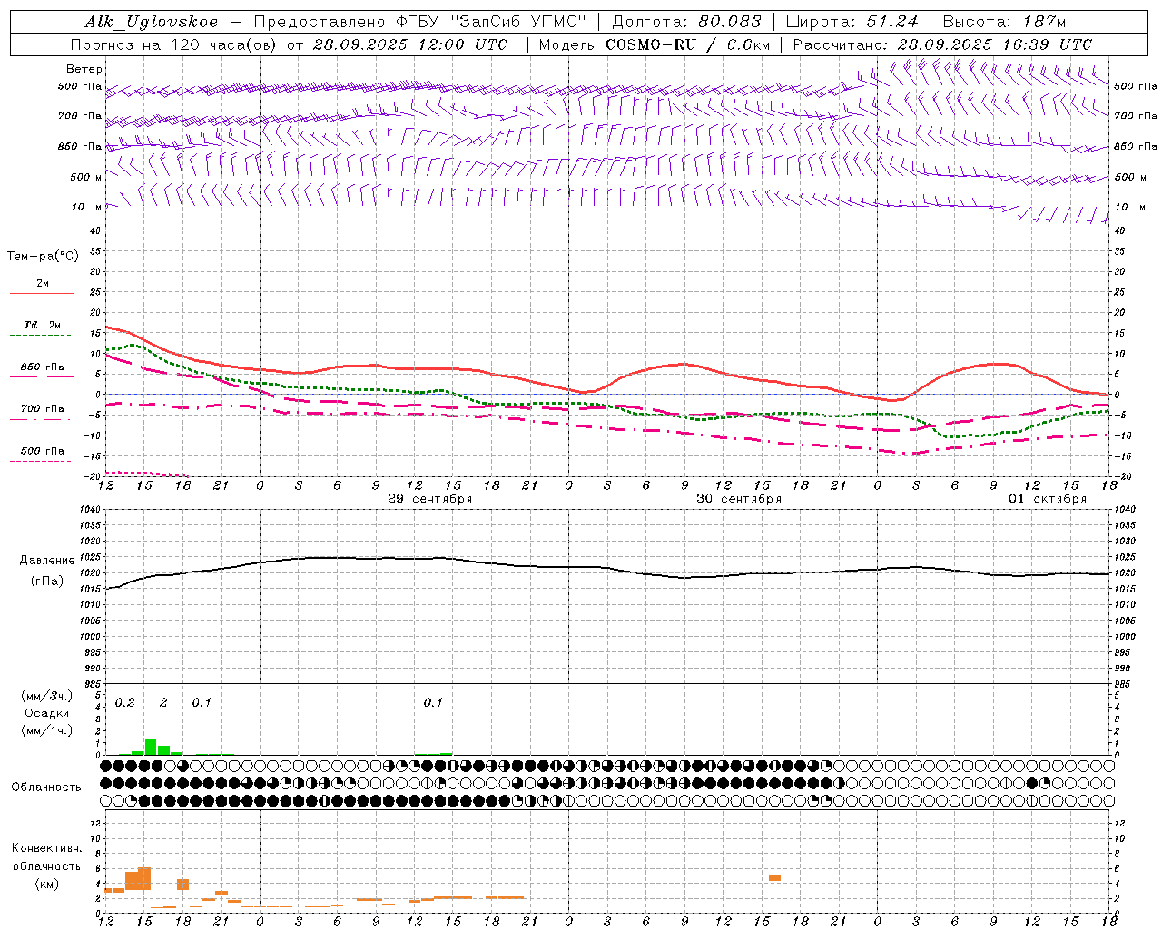Screen dimensions: 1162x929
Task: Select "500 гПа" in the temperature legend
Action: pyautogui.click(x=43, y=450)
